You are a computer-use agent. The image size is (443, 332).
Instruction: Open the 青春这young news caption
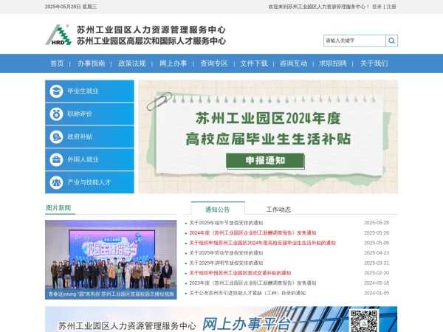coord(111,294)
